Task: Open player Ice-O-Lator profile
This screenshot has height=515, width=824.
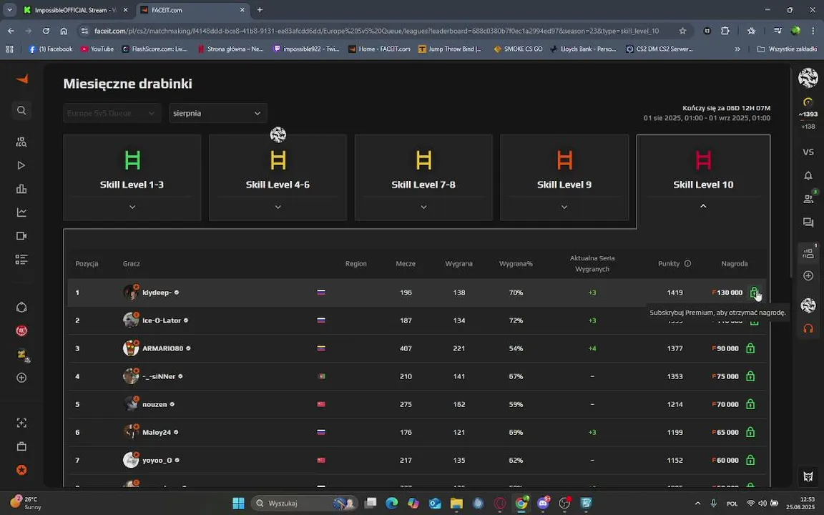Action: point(162,320)
